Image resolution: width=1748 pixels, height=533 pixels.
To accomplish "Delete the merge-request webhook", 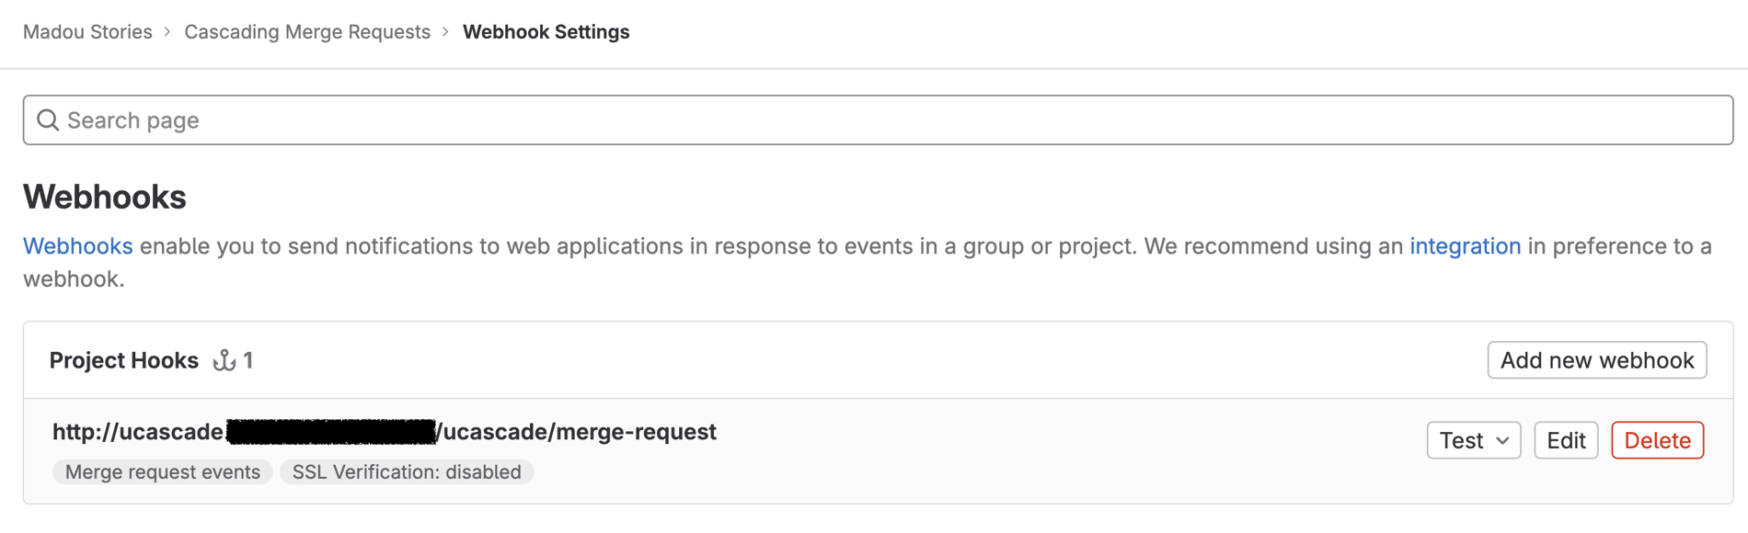I will pyautogui.click(x=1657, y=440).
